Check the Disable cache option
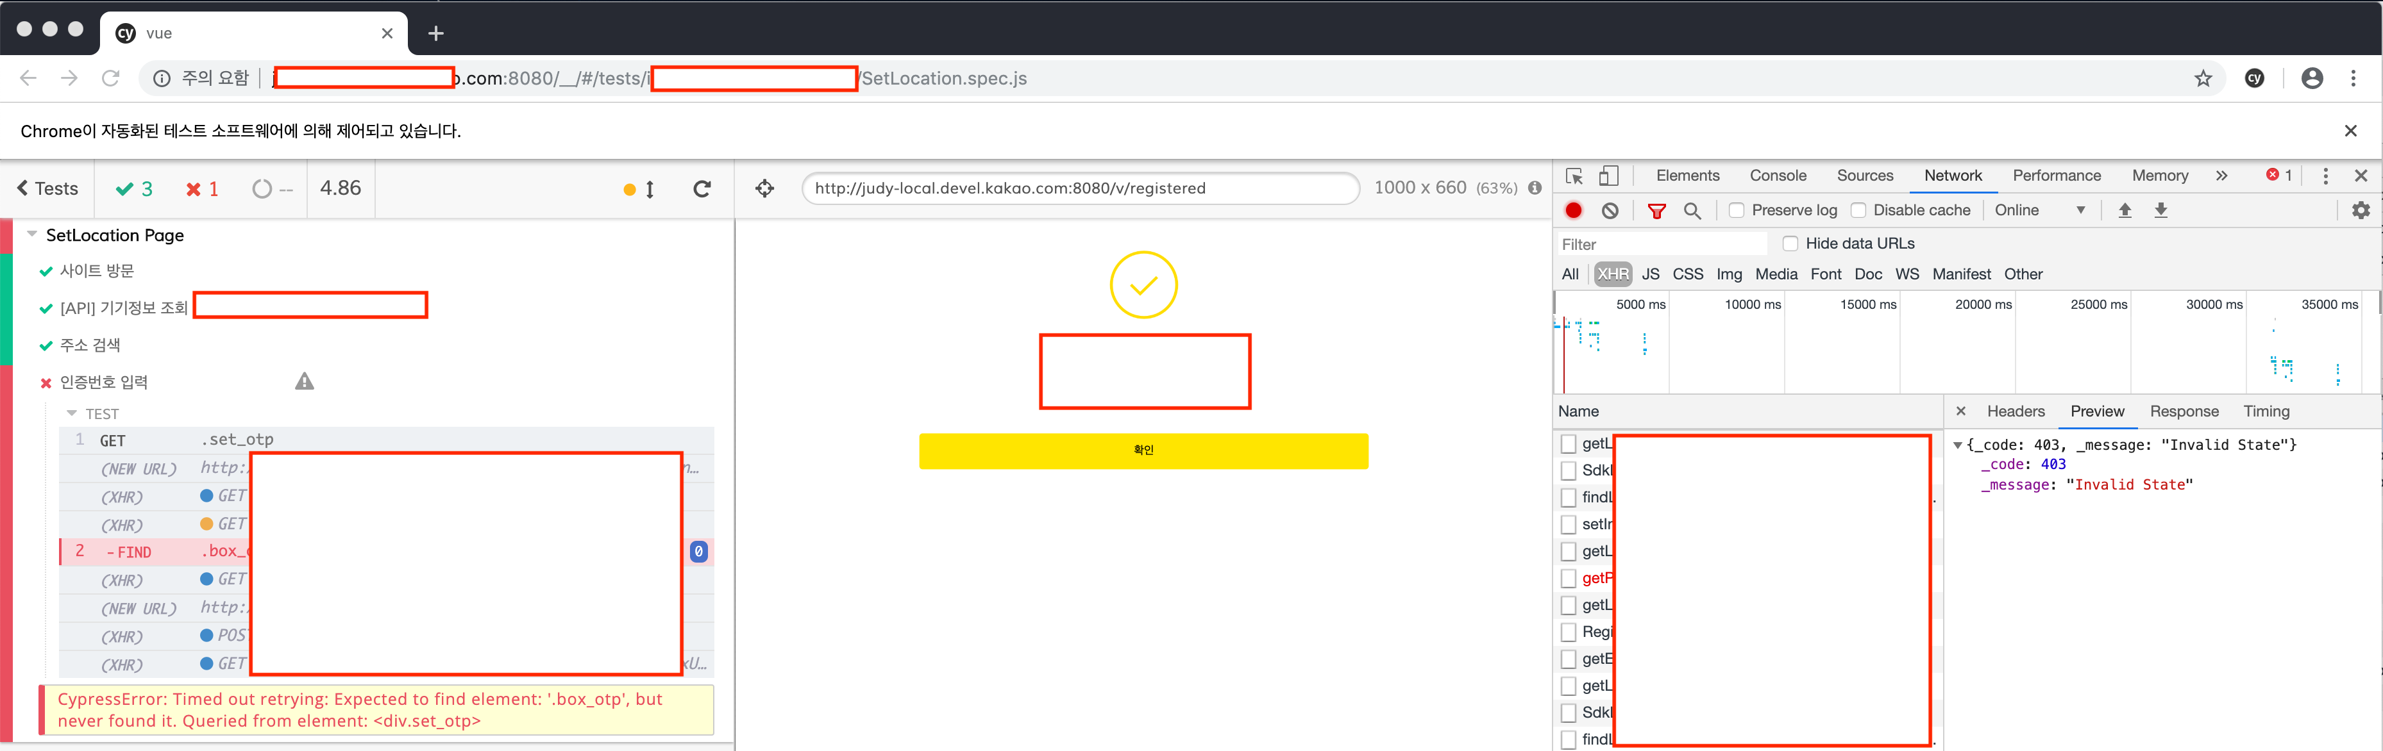 click(x=1858, y=211)
